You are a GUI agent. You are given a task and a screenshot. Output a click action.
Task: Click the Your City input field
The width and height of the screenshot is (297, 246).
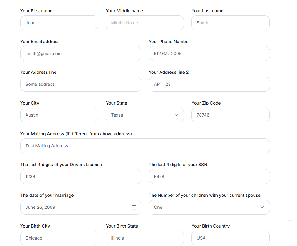coord(59,115)
